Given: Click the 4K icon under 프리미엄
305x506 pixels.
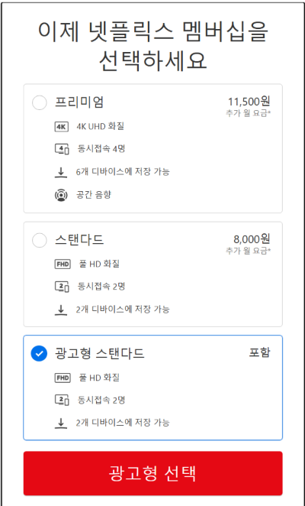Looking at the screenshot, I should pyautogui.click(x=62, y=127).
